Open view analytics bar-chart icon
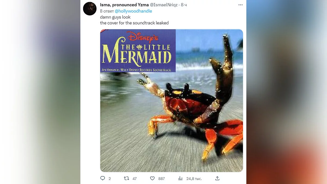 pos(180,178)
